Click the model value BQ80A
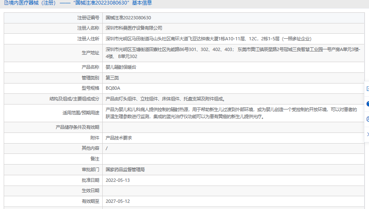369x209 pixels. click(113, 88)
